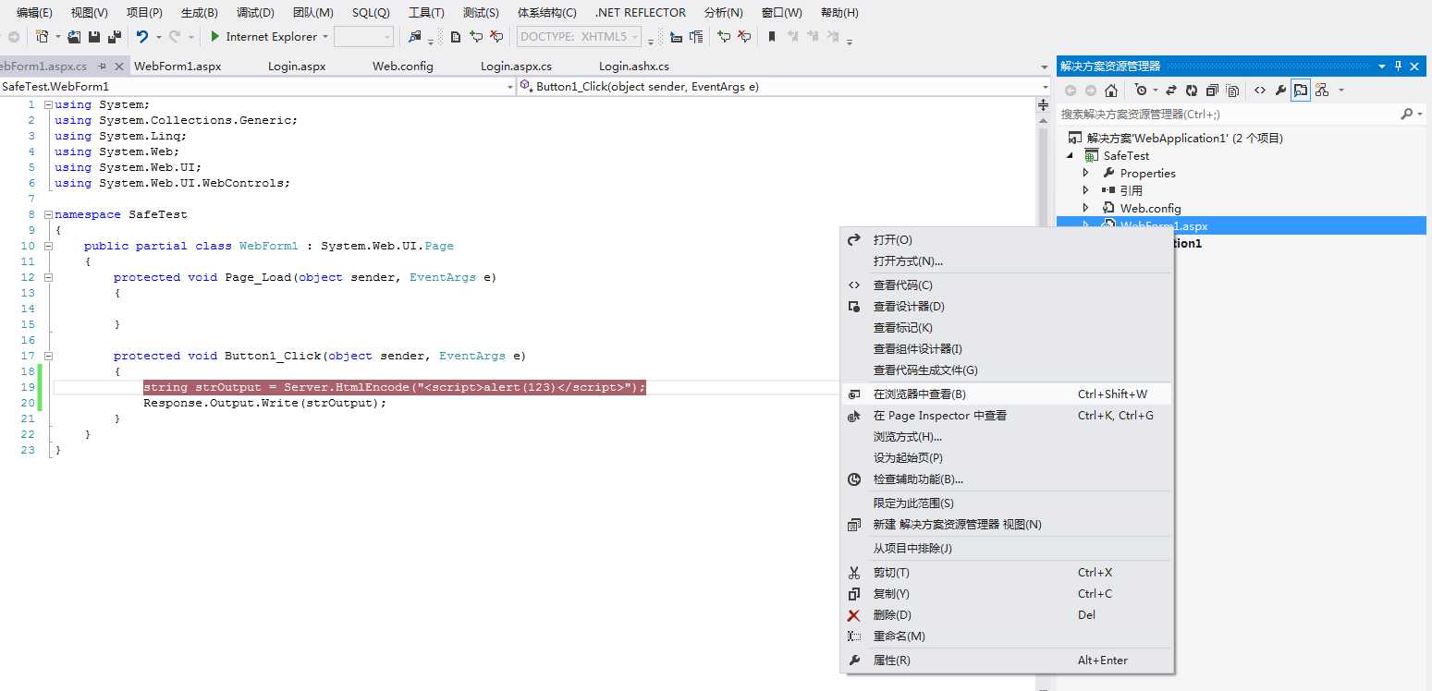This screenshot has height=691, width=1432.
Task: Click Collapse All icon in Solution Explorer
Action: point(1212,90)
